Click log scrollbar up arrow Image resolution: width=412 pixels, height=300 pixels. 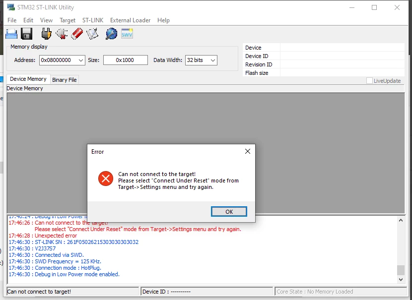pyautogui.click(x=401, y=220)
